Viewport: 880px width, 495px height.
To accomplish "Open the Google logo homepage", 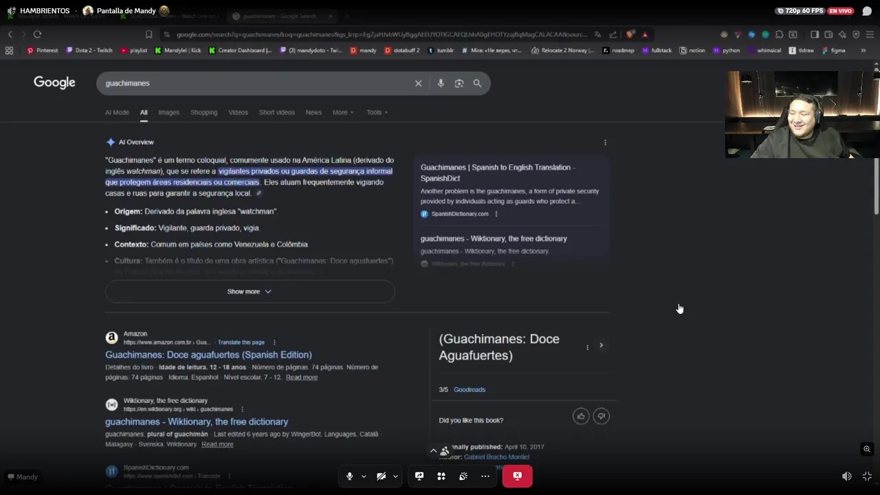I will (54, 82).
